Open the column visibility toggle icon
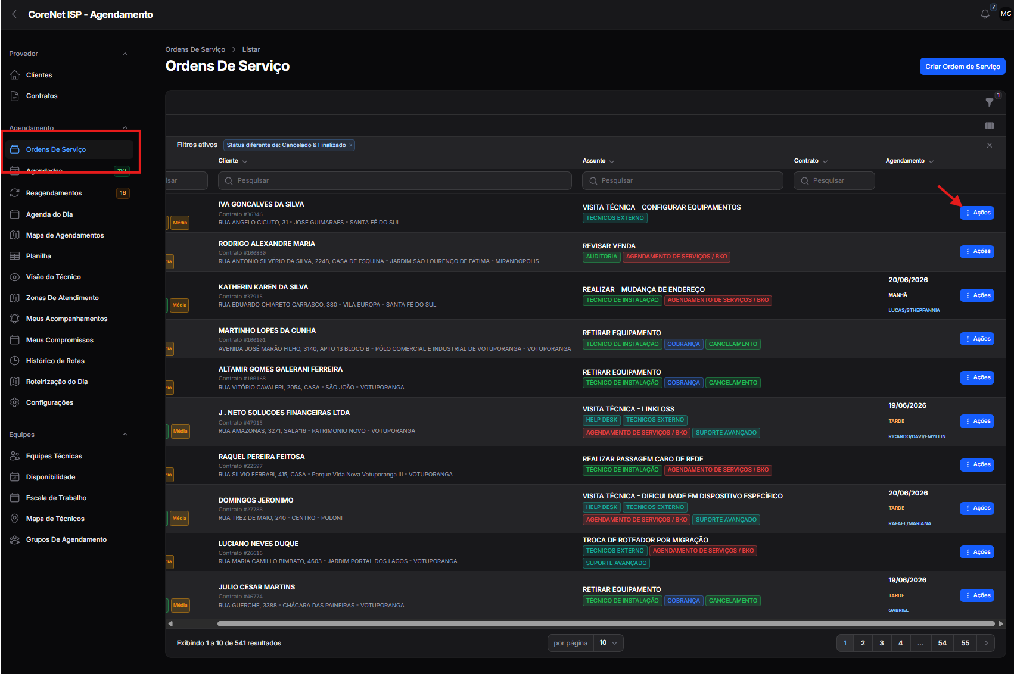 pos(989,126)
